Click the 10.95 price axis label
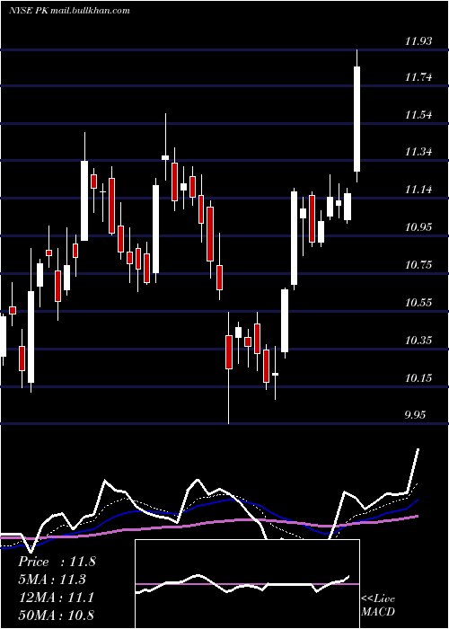449x629 pixels. (418, 227)
